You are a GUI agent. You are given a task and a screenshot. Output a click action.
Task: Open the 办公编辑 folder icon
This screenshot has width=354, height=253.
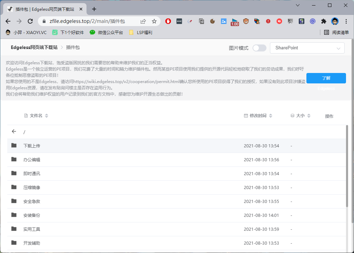[14, 160]
